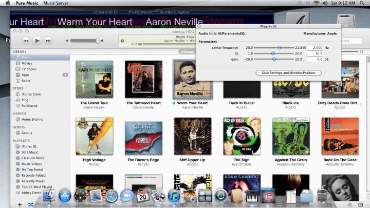Open App Store from the Dock

(65, 196)
